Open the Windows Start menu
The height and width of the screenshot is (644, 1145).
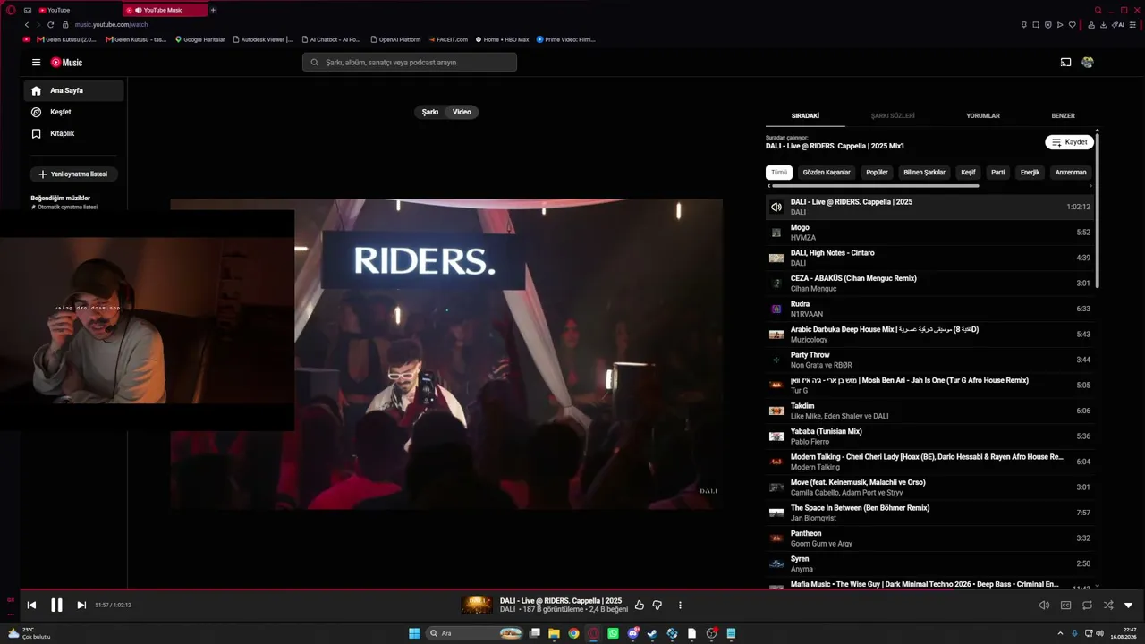(x=414, y=633)
